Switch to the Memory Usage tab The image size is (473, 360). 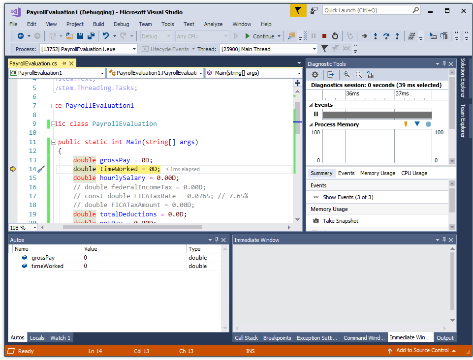pyautogui.click(x=378, y=173)
